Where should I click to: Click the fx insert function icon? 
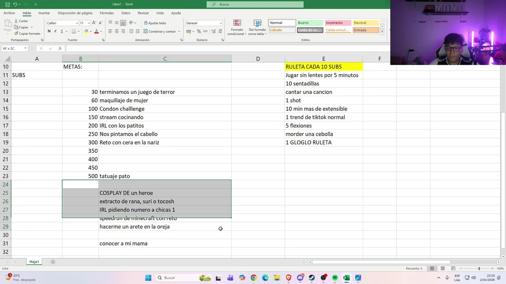point(60,49)
